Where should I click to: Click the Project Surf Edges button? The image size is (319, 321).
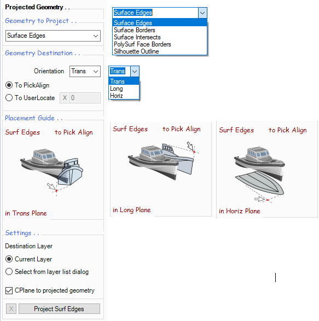pos(59,308)
